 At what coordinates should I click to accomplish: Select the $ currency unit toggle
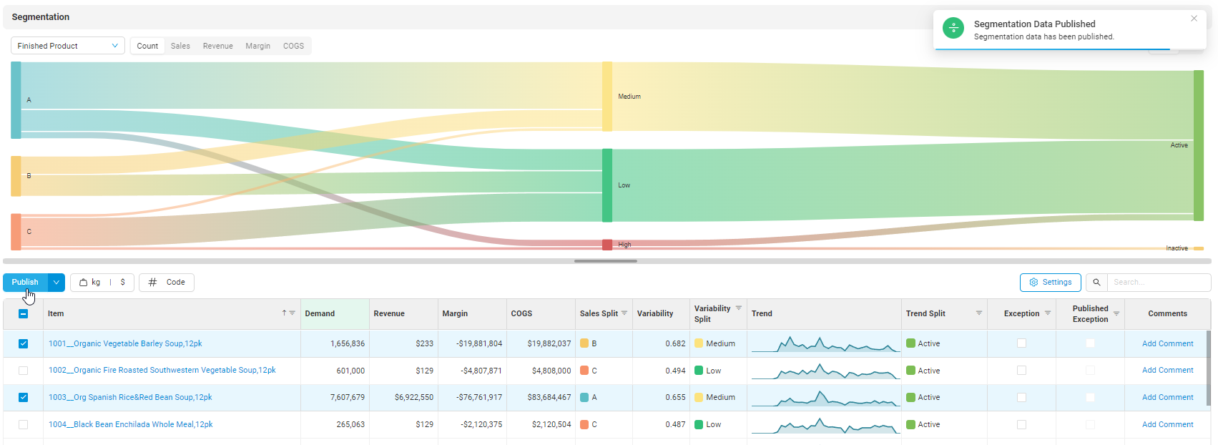(123, 283)
